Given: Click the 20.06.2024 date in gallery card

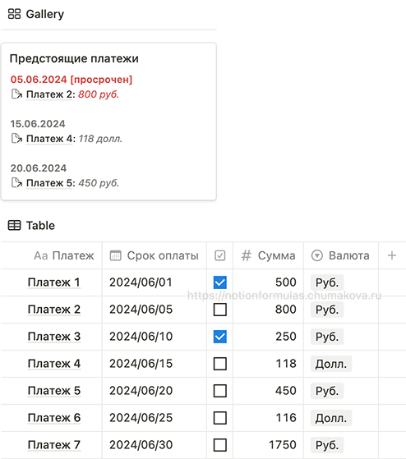Looking at the screenshot, I should pos(39,168).
